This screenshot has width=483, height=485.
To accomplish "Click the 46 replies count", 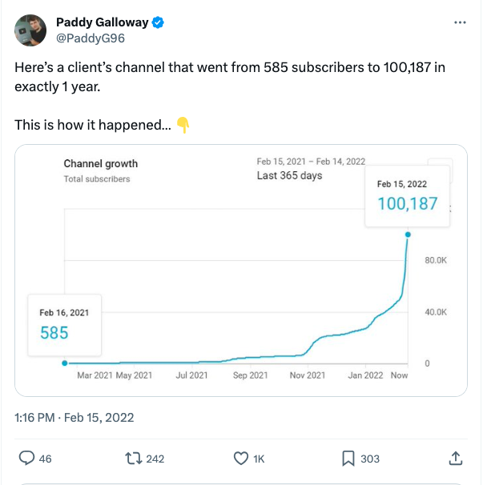I will click(45, 459).
